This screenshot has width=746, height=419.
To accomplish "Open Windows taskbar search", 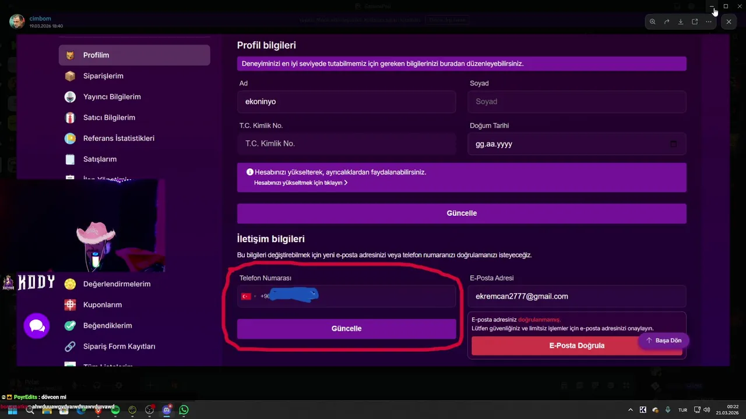I will (x=30, y=410).
